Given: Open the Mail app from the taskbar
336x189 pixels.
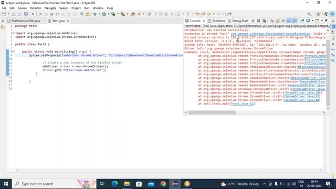Looking at the screenshot, I should (151, 184).
